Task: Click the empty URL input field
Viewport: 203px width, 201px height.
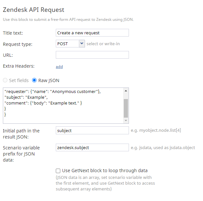Action: pyautogui.click(x=92, y=55)
